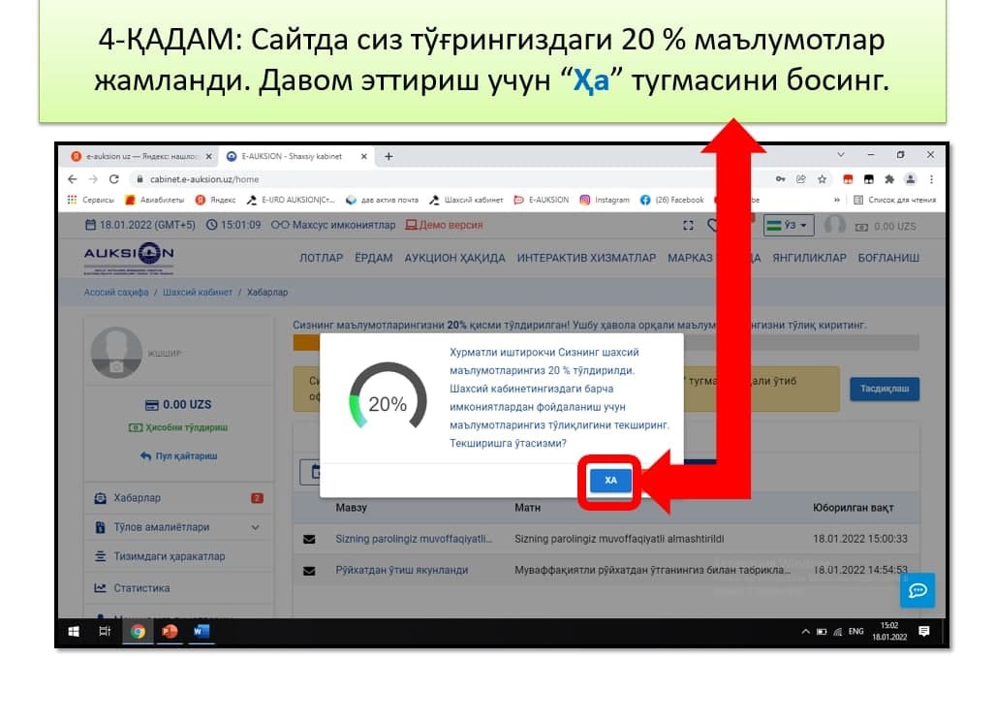Open the Chrome extensions puzzle icon

[x=889, y=179]
